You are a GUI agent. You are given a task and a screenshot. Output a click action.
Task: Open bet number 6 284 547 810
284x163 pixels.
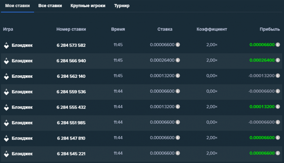[71, 138]
